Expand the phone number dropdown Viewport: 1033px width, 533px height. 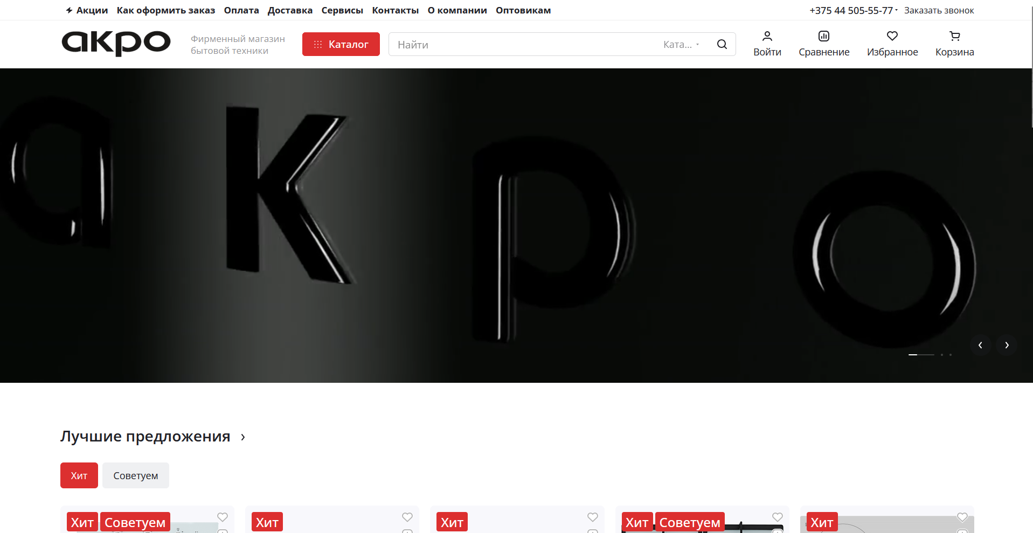point(896,10)
